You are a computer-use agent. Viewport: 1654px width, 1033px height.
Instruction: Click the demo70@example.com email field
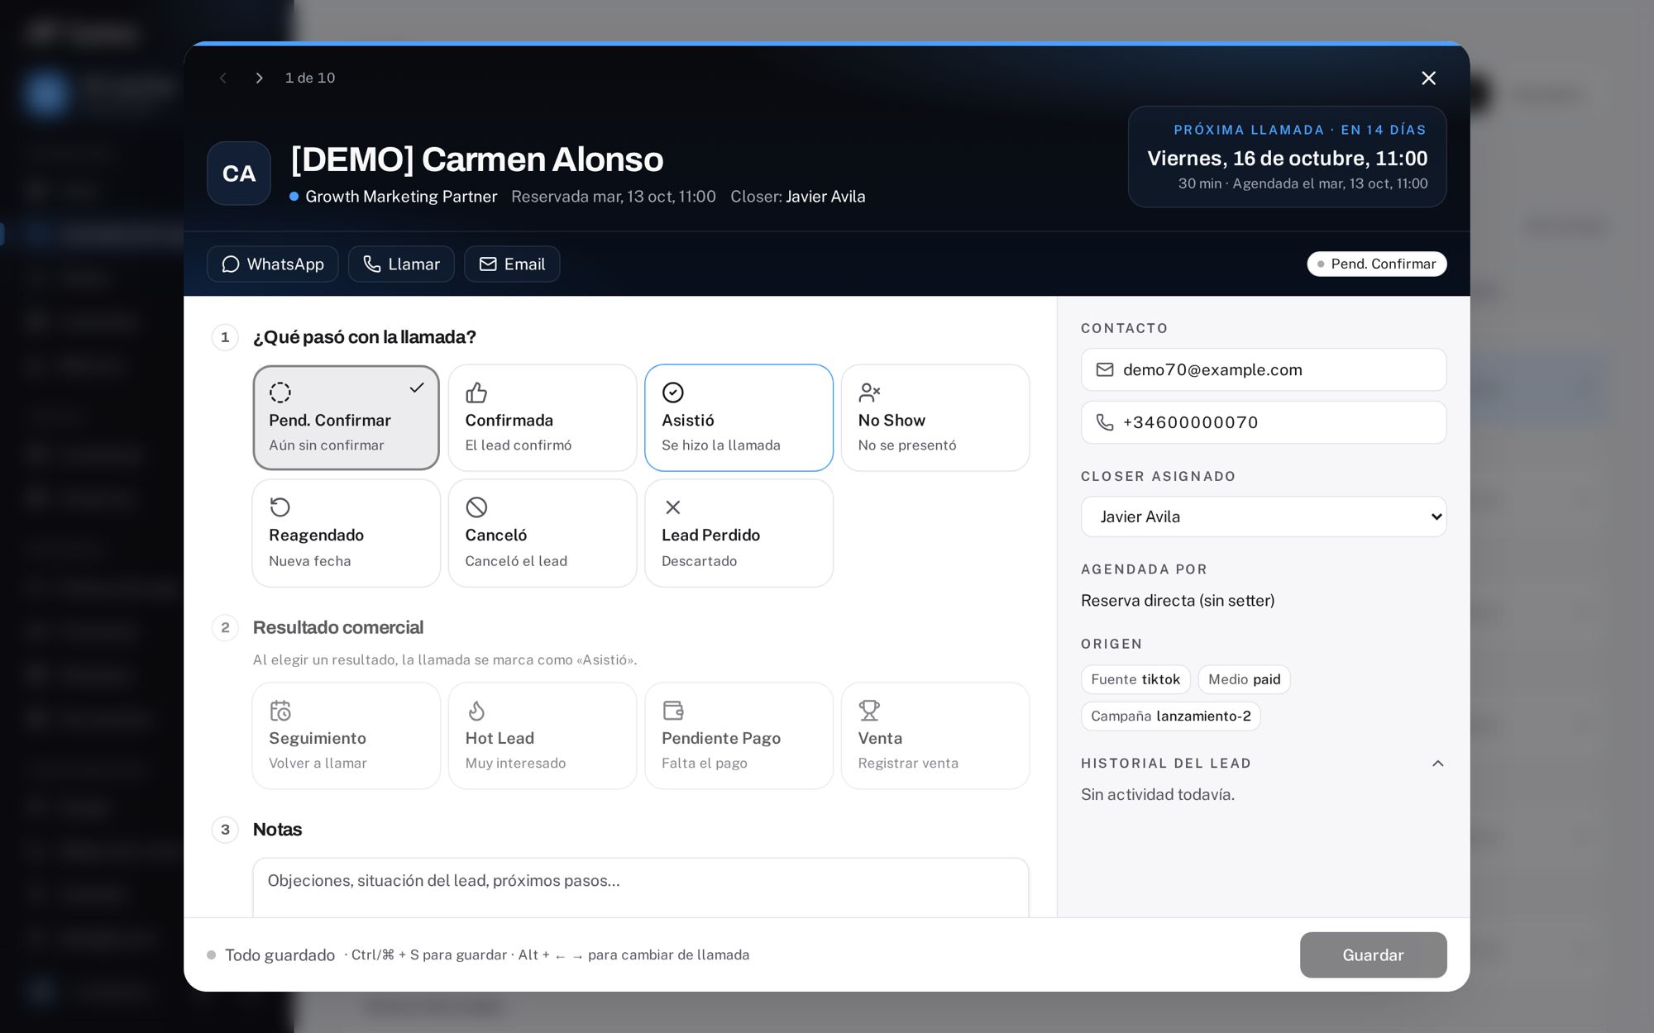pos(1263,369)
